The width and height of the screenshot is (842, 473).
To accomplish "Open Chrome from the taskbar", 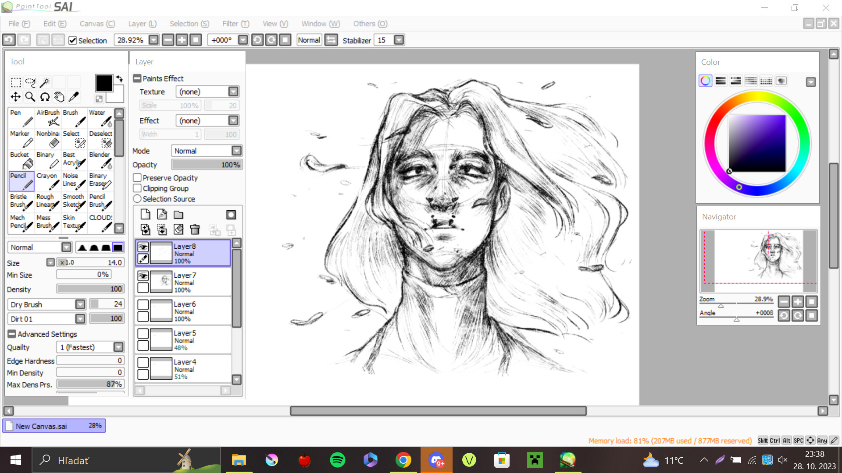I will click(x=403, y=460).
